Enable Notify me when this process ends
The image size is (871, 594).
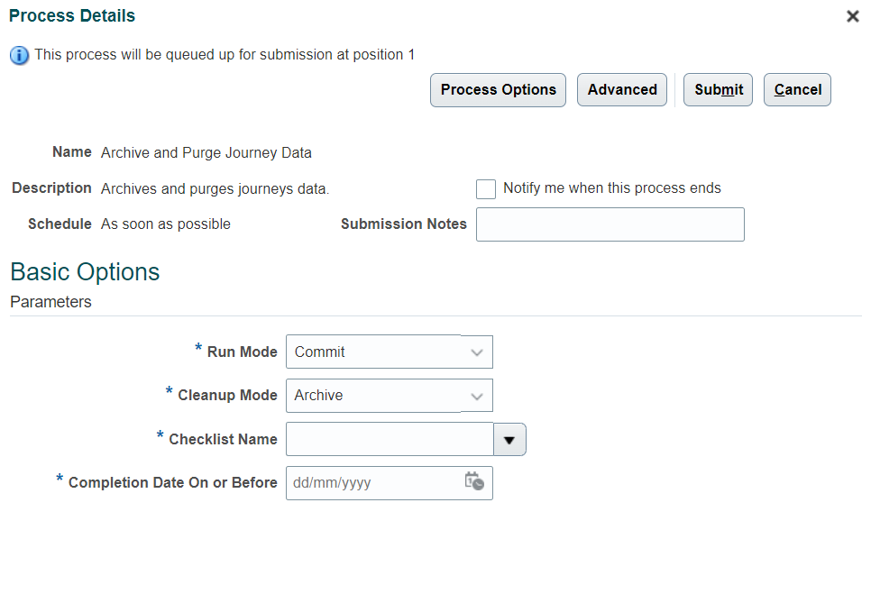485,188
